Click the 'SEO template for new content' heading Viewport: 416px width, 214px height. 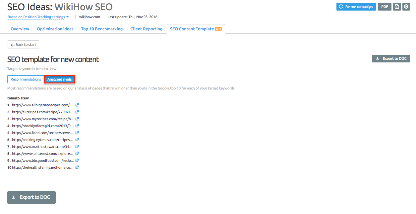click(53, 59)
